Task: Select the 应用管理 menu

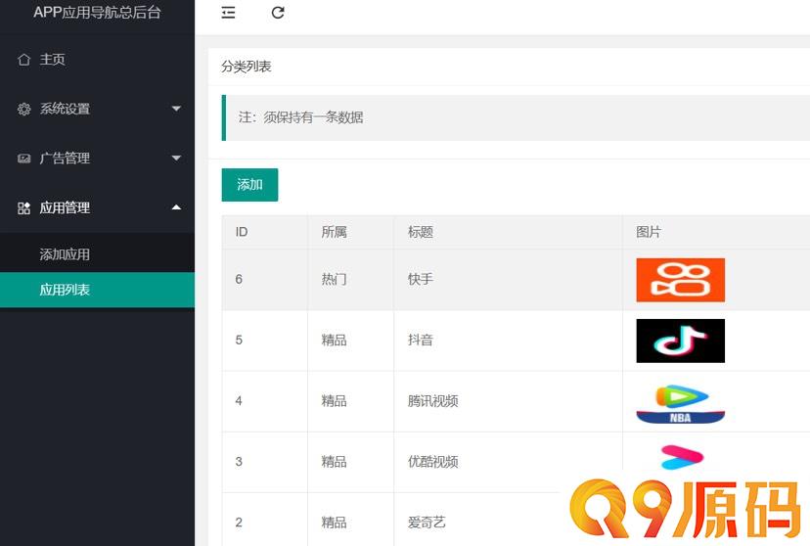Action: pyautogui.click(x=97, y=207)
